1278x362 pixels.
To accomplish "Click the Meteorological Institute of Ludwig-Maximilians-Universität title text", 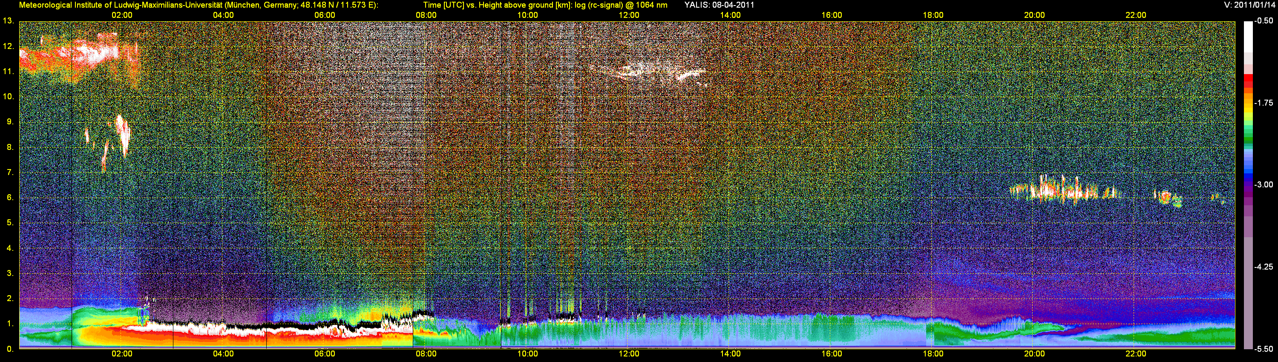I will point(199,5).
